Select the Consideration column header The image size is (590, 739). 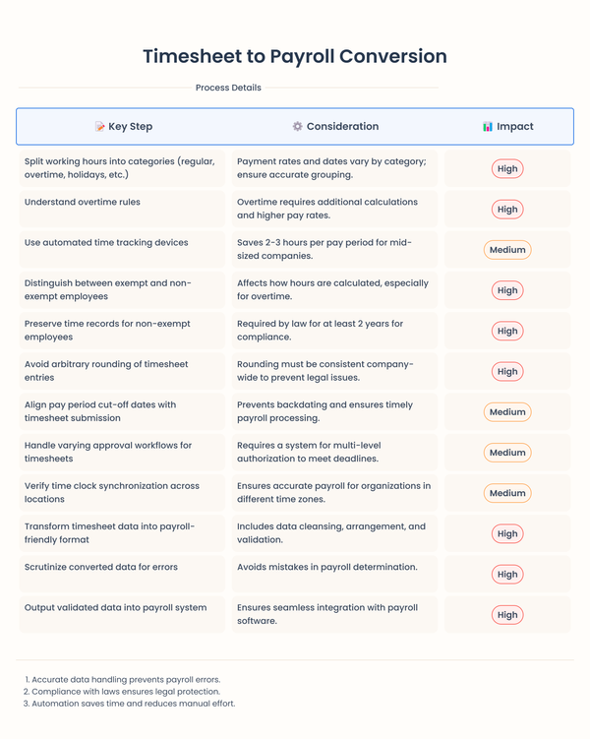tap(335, 126)
